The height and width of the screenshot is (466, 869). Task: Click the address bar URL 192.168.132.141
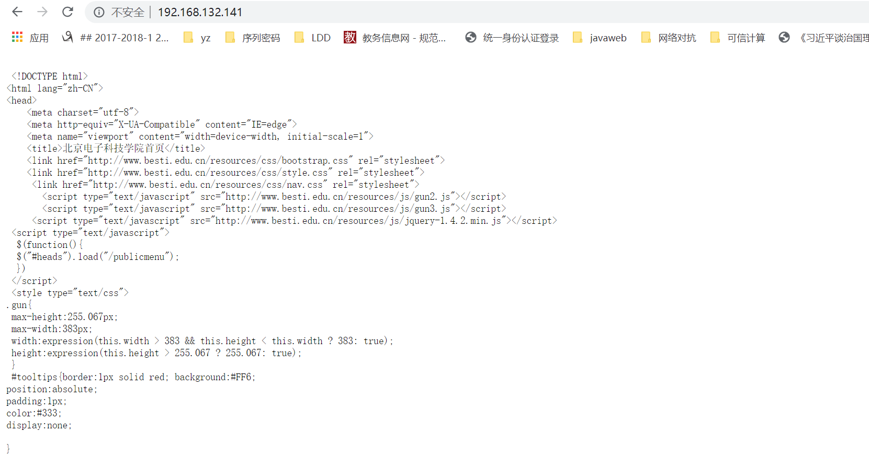200,13
